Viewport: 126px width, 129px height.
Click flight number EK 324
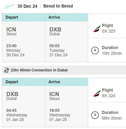pos(109,96)
